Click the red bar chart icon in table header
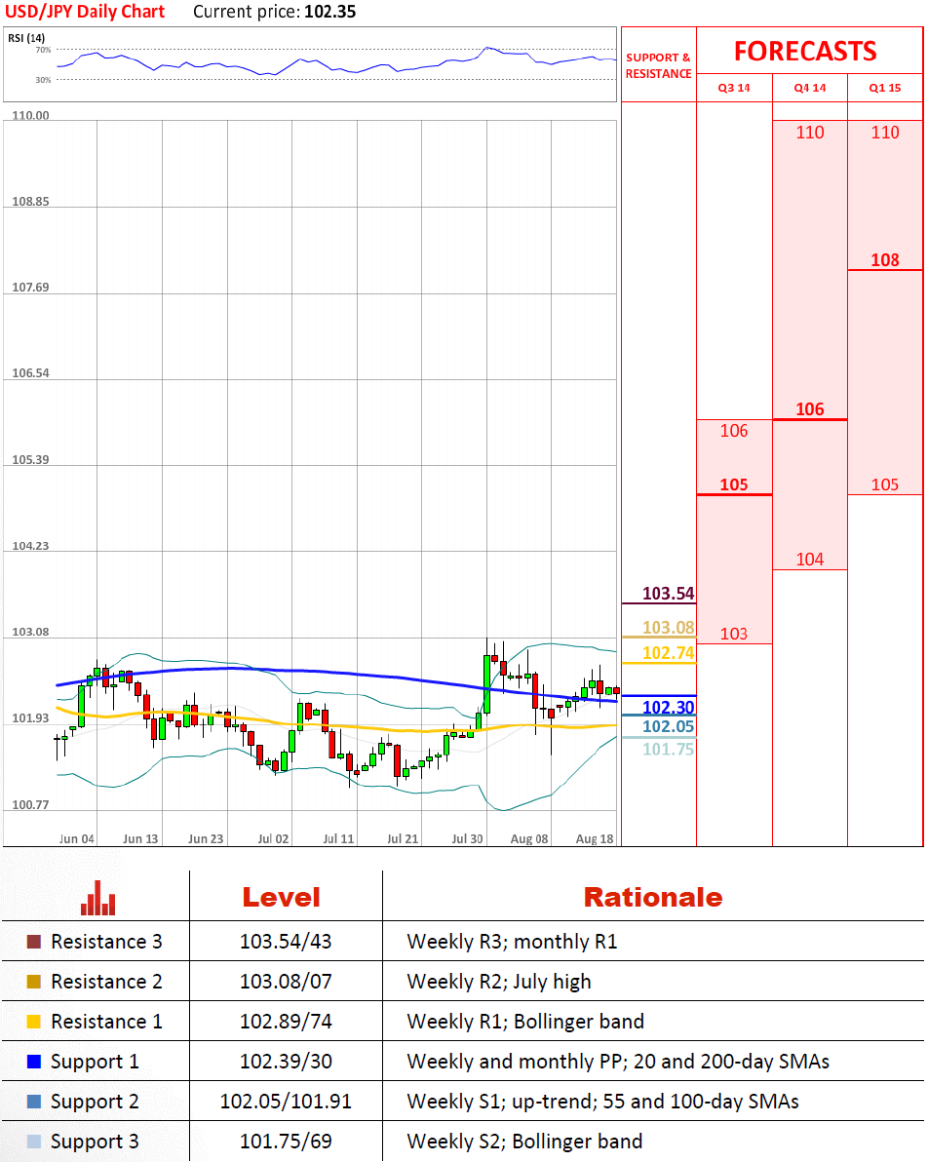This screenshot has width=928, height=1162. click(x=97, y=898)
